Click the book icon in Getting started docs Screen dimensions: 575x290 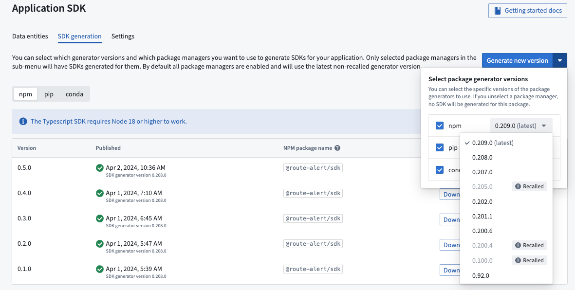point(498,11)
